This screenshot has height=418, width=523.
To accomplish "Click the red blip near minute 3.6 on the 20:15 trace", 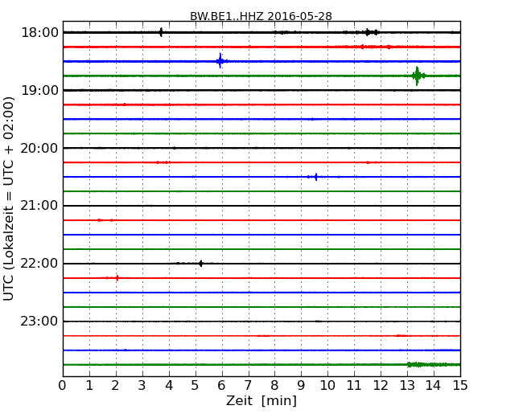I will coord(158,162).
